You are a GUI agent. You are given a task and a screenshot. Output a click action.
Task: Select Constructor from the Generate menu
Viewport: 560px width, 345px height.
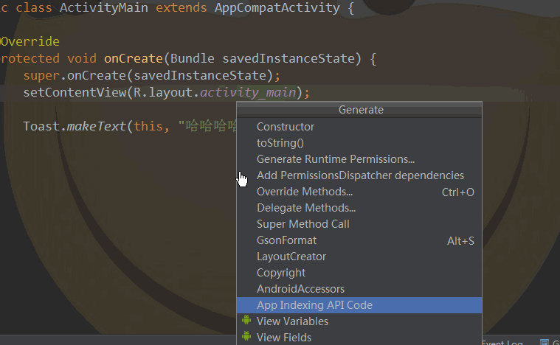click(286, 127)
